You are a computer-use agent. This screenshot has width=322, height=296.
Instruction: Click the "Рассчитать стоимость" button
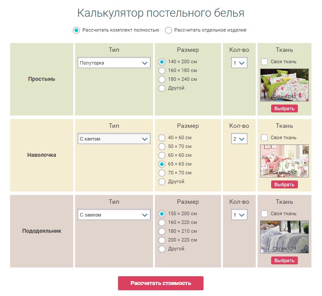[161, 283]
